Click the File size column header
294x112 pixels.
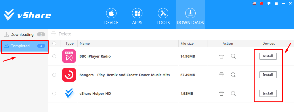tap(187, 44)
